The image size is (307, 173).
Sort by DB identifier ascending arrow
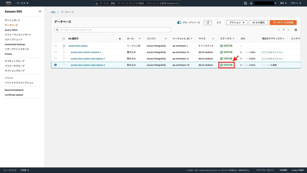(x=120, y=39)
